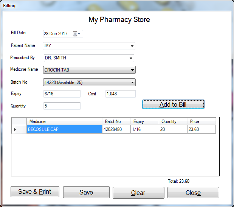Open the Batch No dropdown list

(132, 82)
